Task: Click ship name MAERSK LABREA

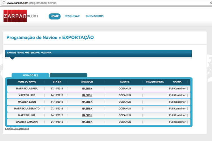Action: [x=27, y=89]
